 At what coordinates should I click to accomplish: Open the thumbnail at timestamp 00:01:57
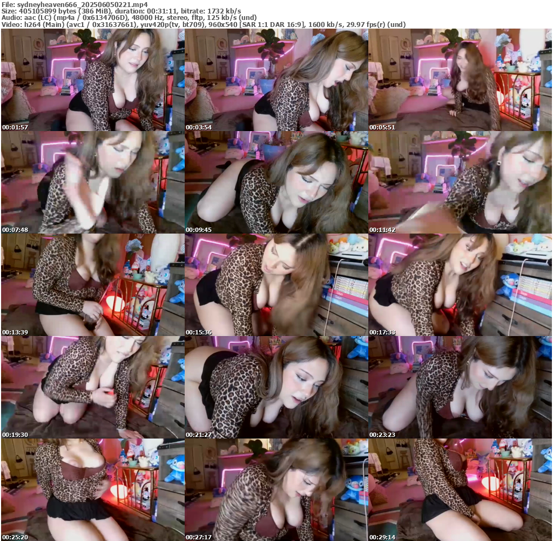[92, 80]
